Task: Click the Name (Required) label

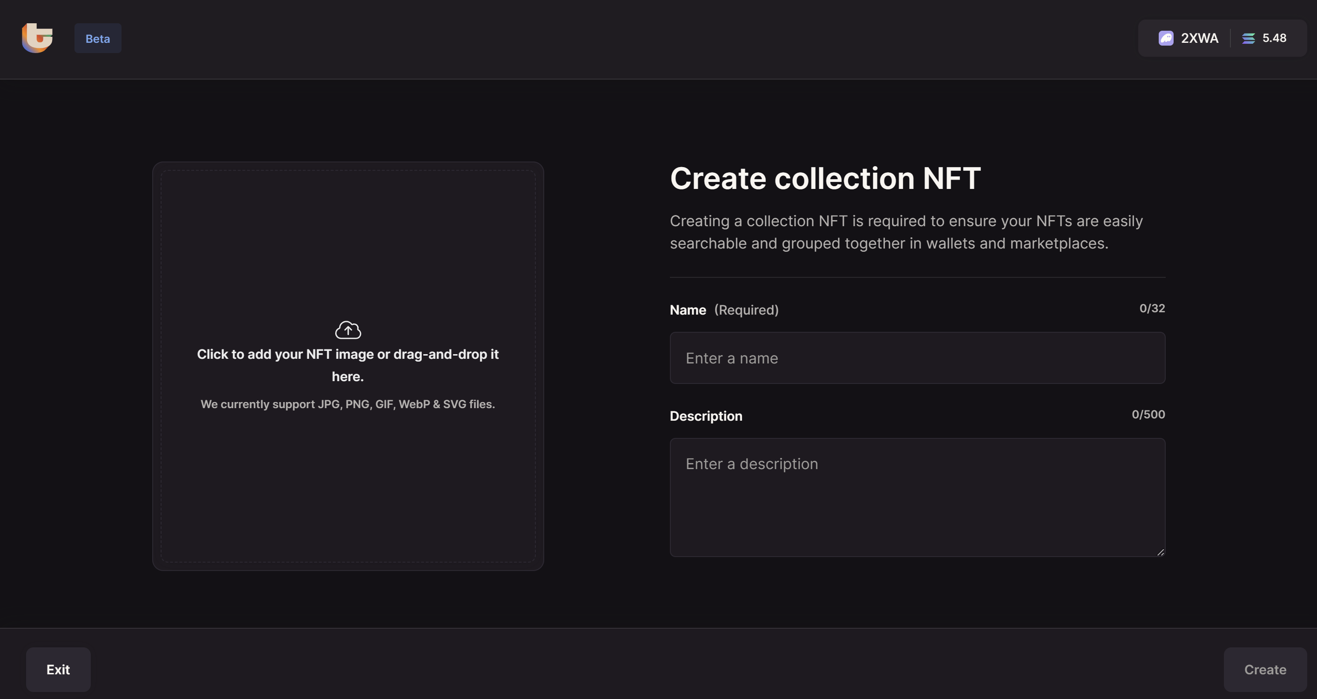Action: pos(724,310)
